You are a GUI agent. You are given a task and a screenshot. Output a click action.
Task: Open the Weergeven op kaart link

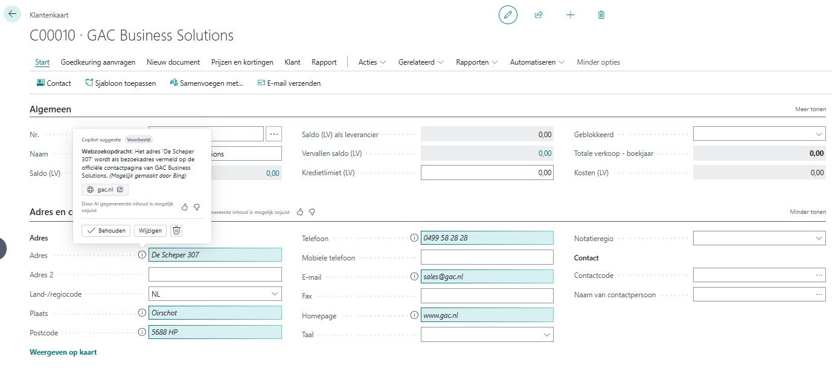63,352
